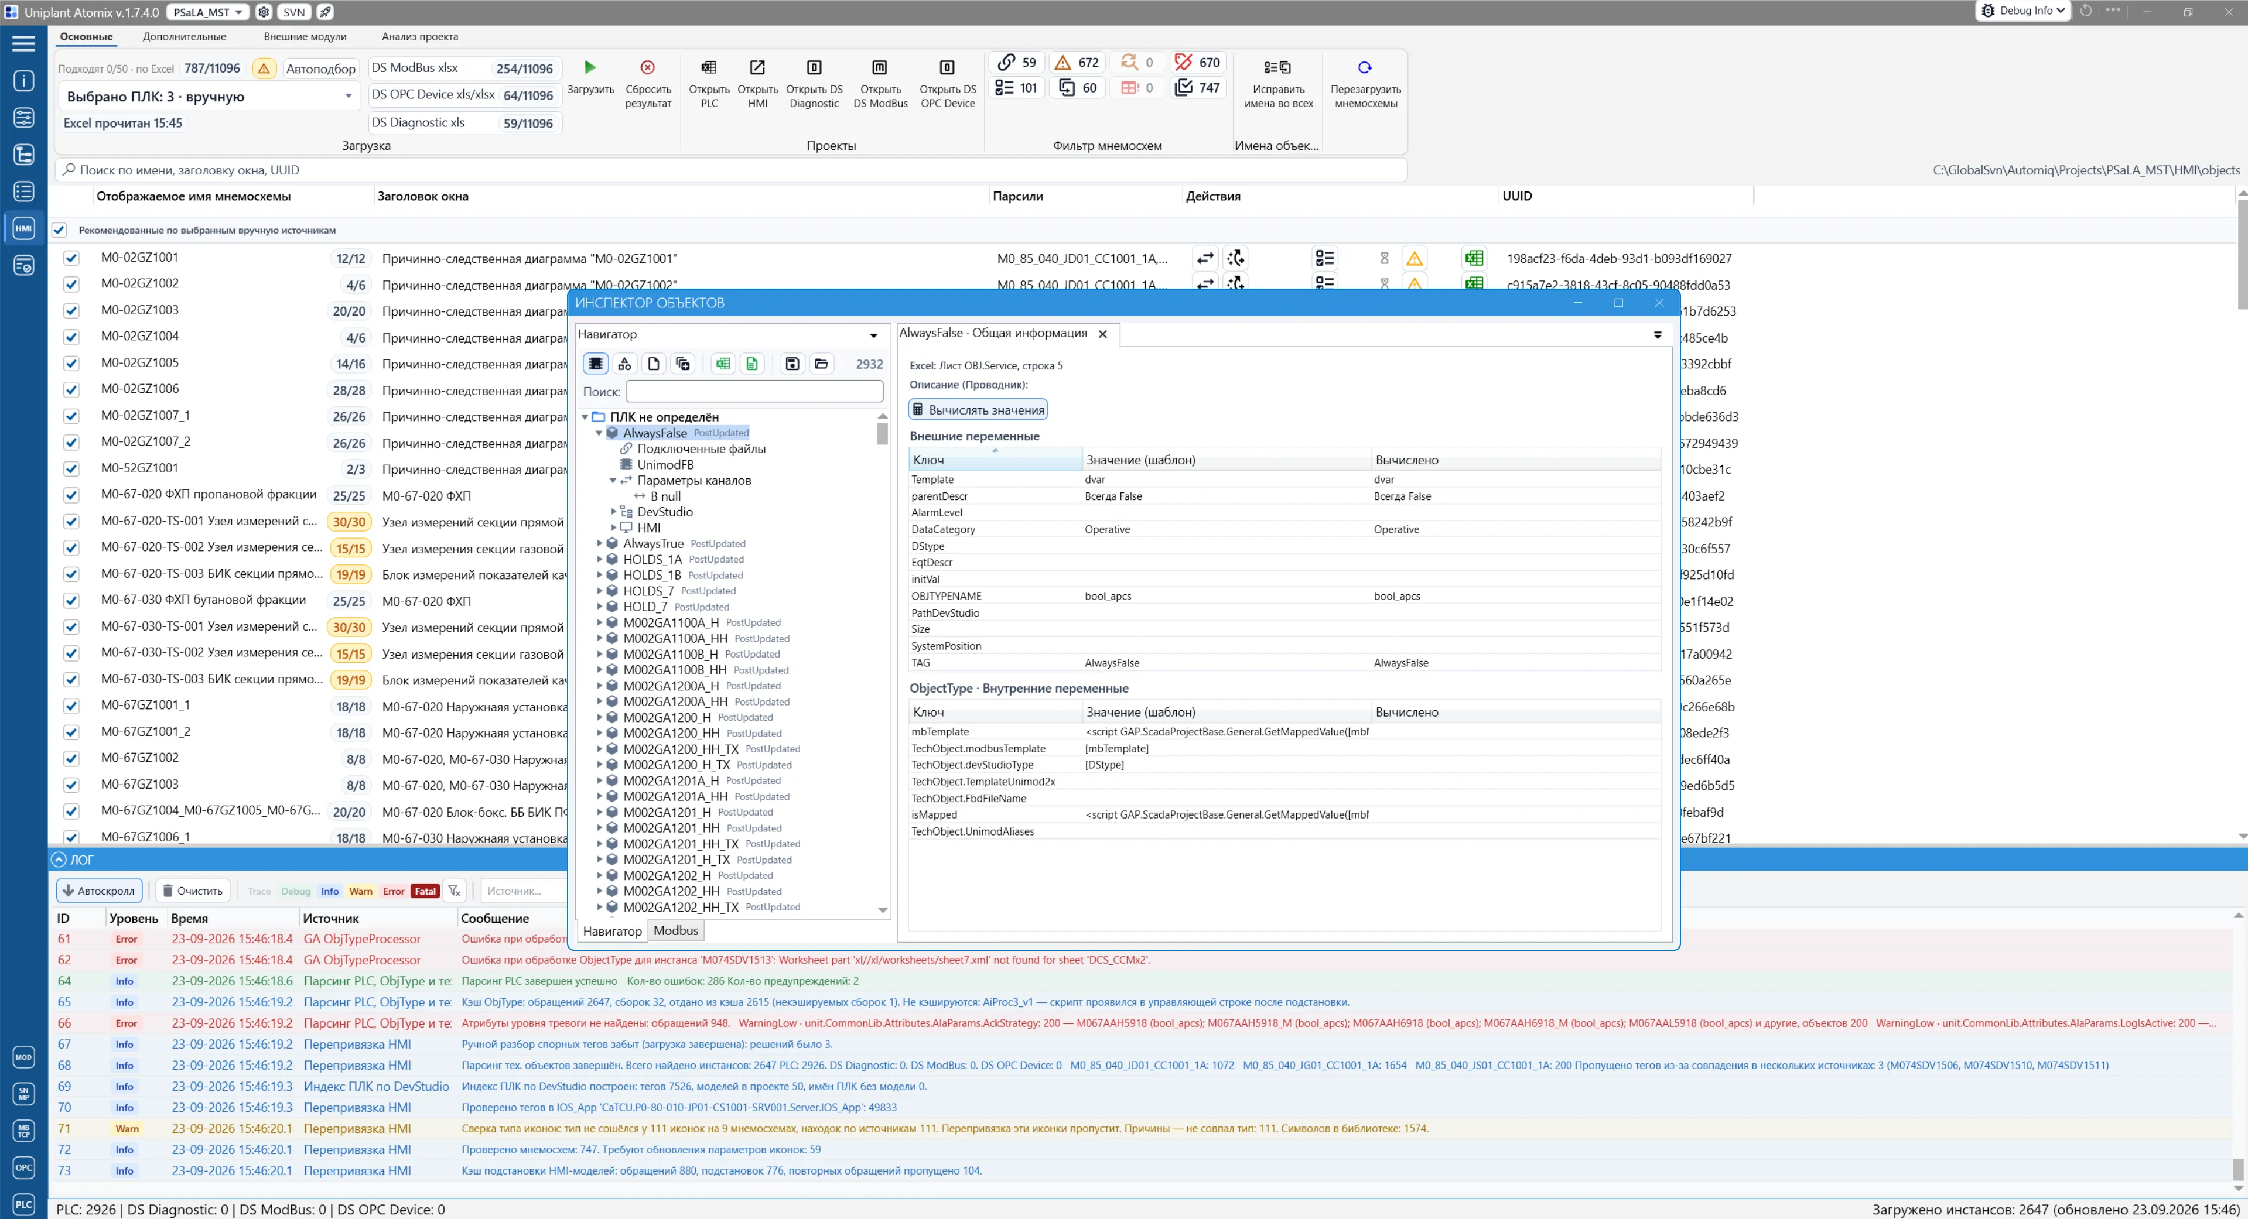Viewport: 2248px width, 1219px height.
Task: Open the HMI section in left sidebar
Action: tap(23, 228)
